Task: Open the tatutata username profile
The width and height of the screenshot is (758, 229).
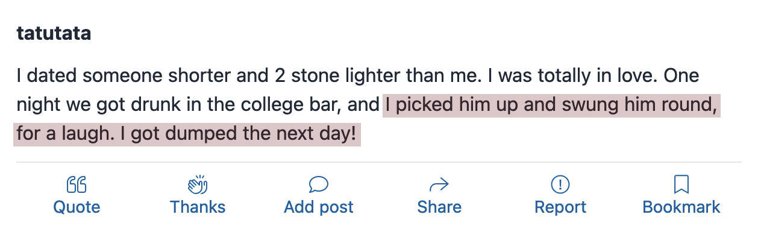Action: click(54, 34)
